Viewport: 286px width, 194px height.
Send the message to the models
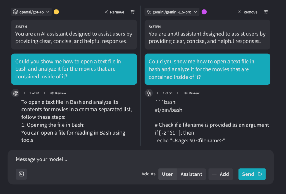coord(252,174)
